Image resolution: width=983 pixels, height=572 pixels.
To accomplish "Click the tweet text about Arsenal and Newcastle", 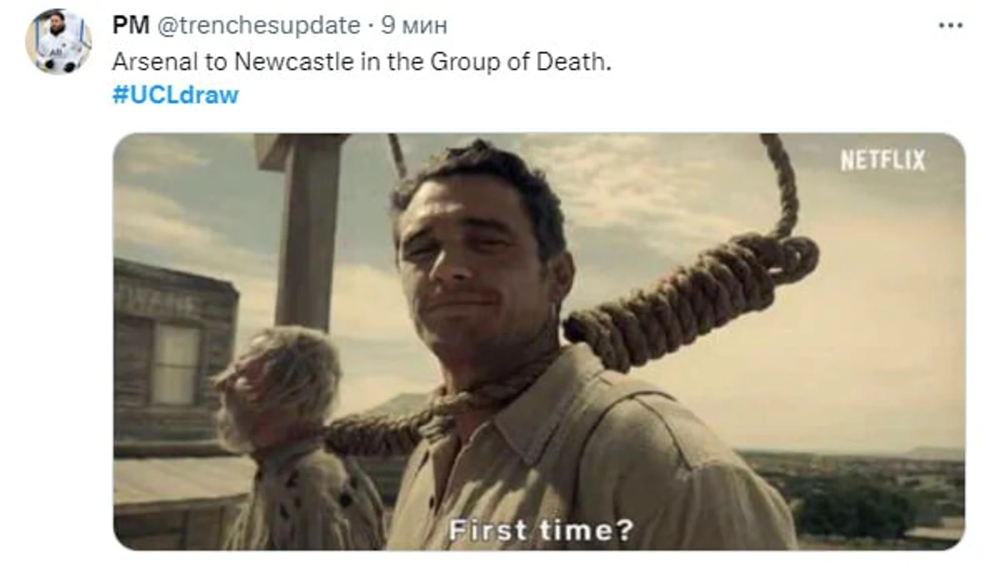I will pyautogui.click(x=362, y=62).
